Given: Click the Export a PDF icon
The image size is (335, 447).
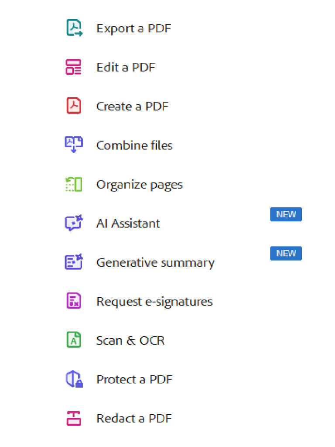Looking at the screenshot, I should point(74,28).
